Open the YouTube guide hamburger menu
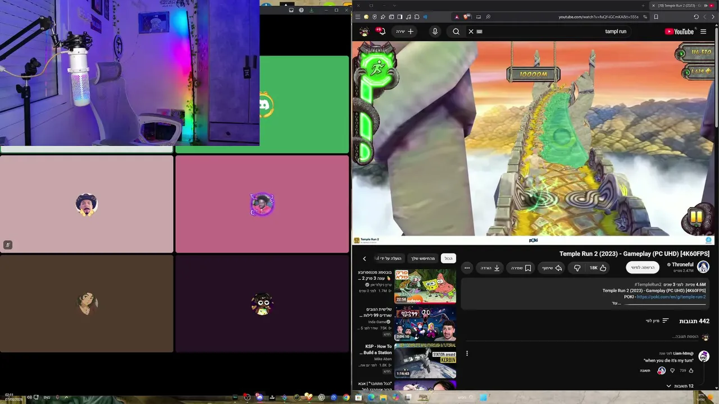The image size is (719, 404). pos(703,31)
